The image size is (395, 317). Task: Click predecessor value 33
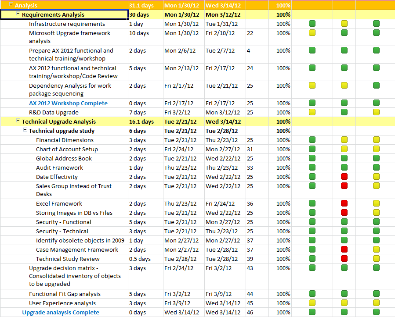[250, 167]
